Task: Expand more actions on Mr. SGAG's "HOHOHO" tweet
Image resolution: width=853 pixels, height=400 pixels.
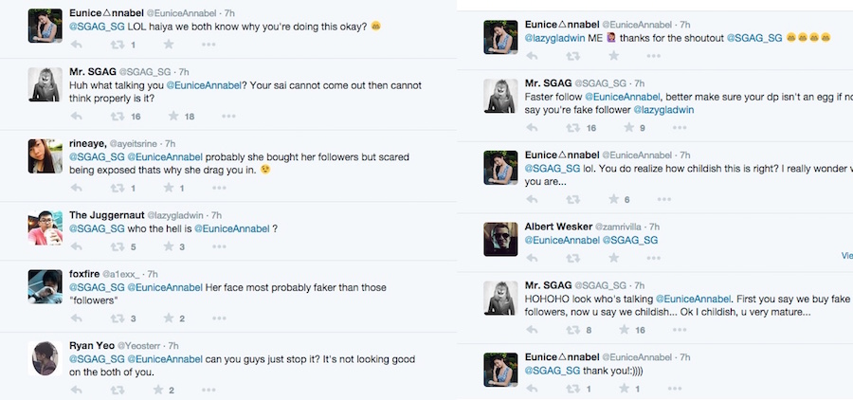Action: [684, 330]
